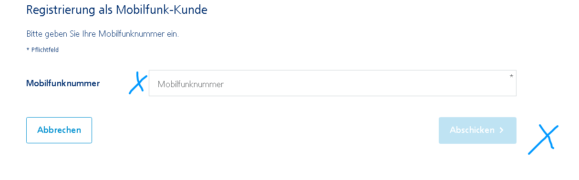Click the word Abschicken on the submit button
The height and width of the screenshot is (180, 579).
pyautogui.click(x=472, y=130)
